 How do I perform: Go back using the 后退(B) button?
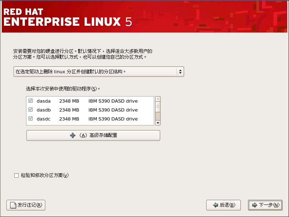click(x=223, y=205)
